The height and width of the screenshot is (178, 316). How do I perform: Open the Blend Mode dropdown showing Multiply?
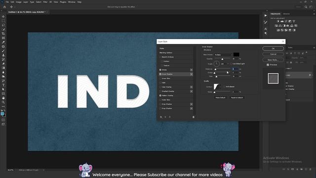[x=223, y=55]
